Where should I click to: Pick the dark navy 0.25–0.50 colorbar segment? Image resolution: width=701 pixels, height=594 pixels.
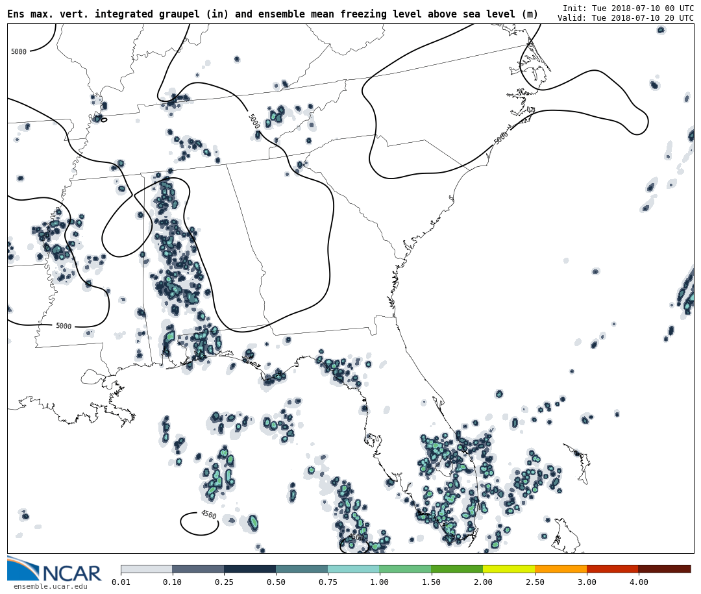[250, 569]
